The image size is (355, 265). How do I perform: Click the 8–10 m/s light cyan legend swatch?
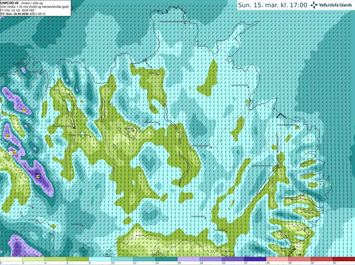[100, 259]
